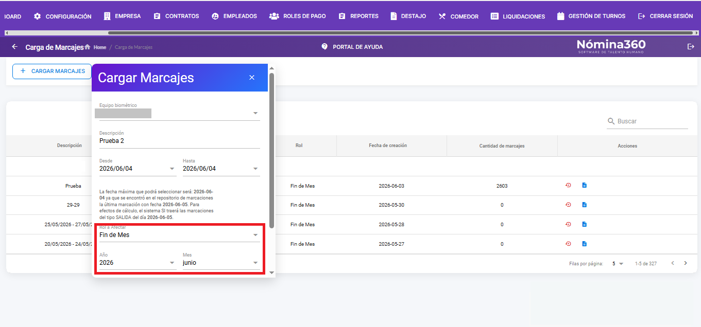The height and width of the screenshot is (327, 701).
Task: Open the Equipo biométrico dropdown
Action: point(180,113)
